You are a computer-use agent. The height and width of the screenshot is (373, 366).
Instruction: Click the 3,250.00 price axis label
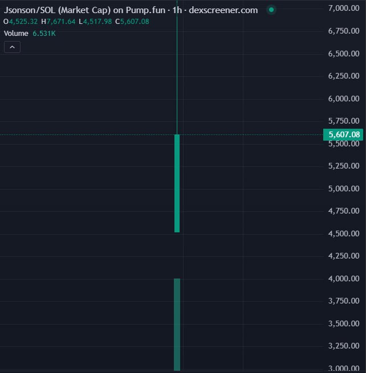(x=344, y=346)
